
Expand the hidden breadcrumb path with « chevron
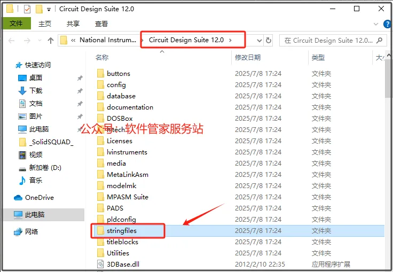tap(73, 40)
